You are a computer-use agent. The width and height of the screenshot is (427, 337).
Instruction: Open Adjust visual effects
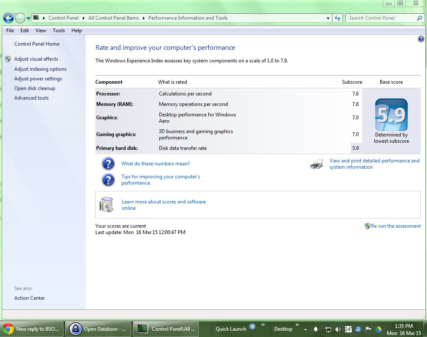tap(36, 59)
